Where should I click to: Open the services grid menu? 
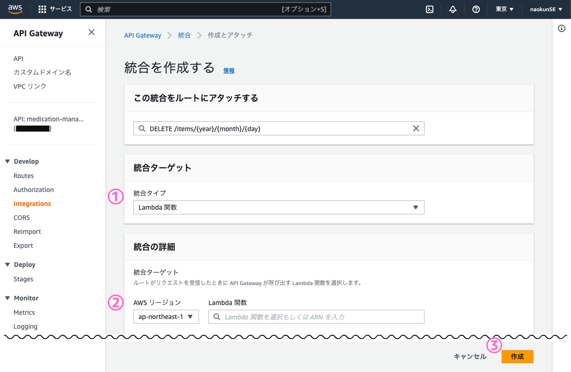click(42, 9)
